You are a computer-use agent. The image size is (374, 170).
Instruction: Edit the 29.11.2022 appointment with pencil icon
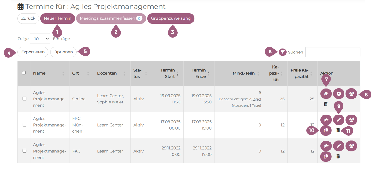[x=339, y=146]
